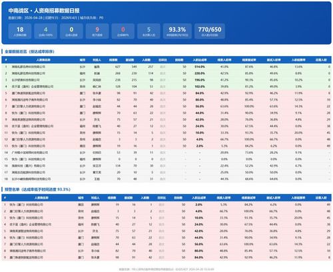This screenshot has width=333, height=272.
Task: Click the 196.0% achievement rate cell
Action: (200, 80)
